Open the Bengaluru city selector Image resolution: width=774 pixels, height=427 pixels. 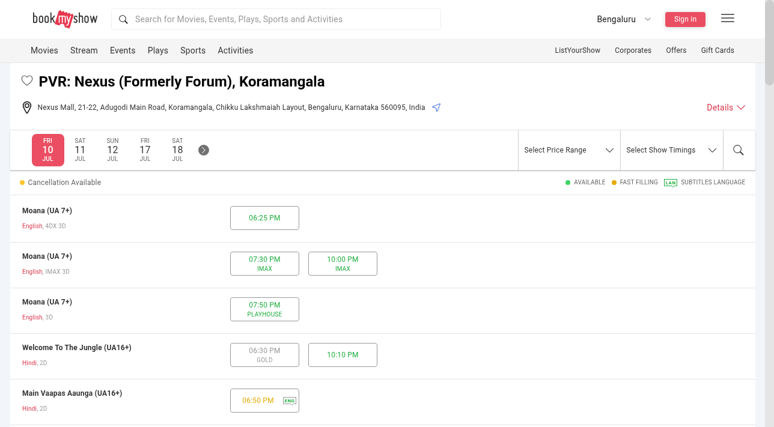pyautogui.click(x=624, y=19)
